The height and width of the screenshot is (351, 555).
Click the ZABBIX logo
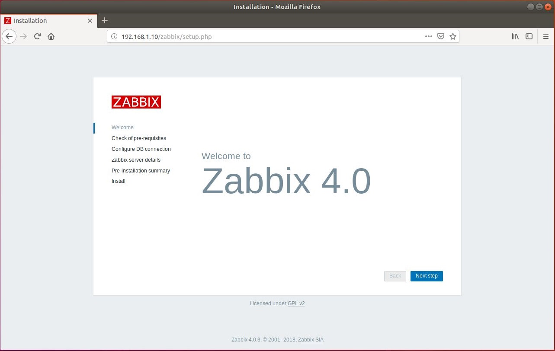point(136,102)
